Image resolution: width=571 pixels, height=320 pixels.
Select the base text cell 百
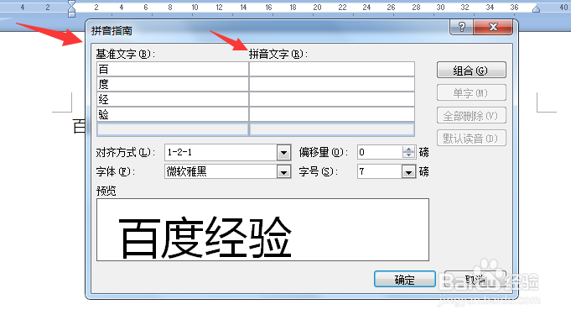(x=173, y=69)
